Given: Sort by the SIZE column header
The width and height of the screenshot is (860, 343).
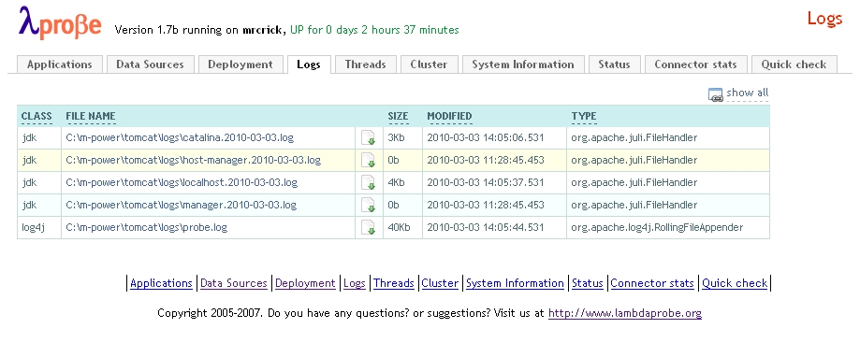Looking at the screenshot, I should 399,116.
